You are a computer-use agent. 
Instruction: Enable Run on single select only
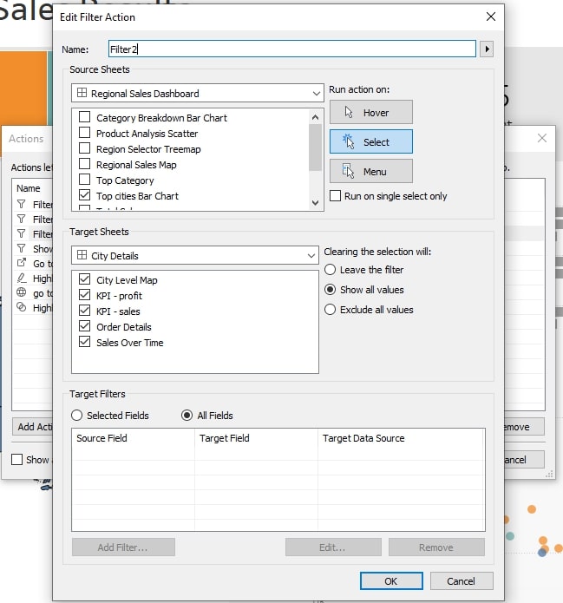[x=336, y=196]
